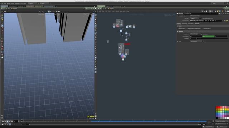Click Save to Disk in Background
This screenshot has height=128, width=229.
click(194, 28)
